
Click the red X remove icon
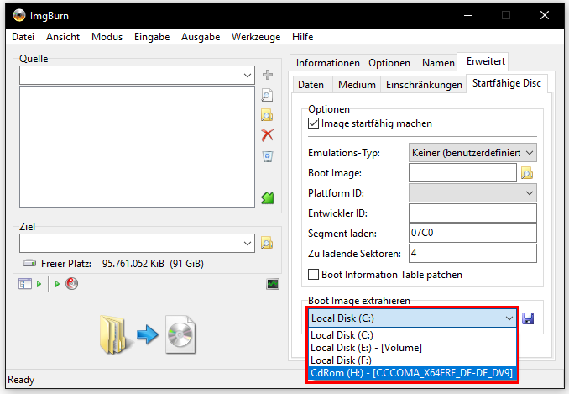[x=268, y=135]
